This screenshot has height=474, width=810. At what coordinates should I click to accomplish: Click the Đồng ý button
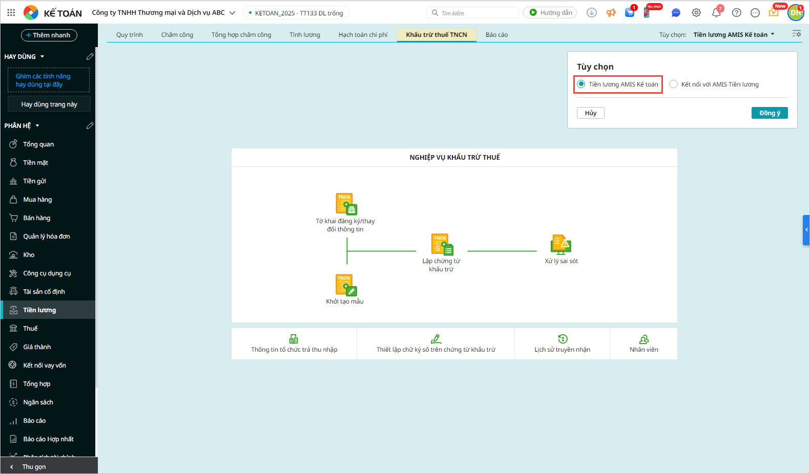click(x=769, y=113)
